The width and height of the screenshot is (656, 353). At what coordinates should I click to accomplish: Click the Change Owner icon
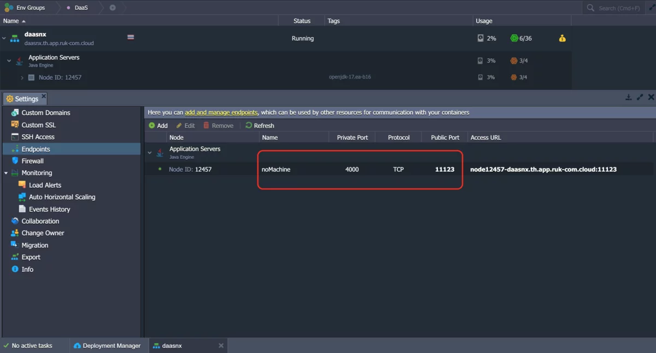[15, 233]
